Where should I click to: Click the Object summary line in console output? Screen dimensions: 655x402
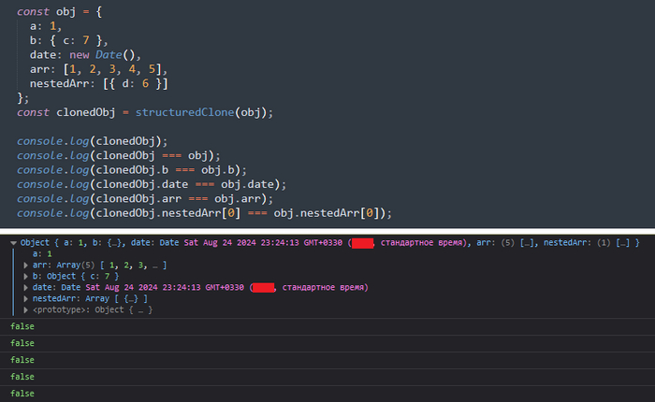tap(329, 242)
